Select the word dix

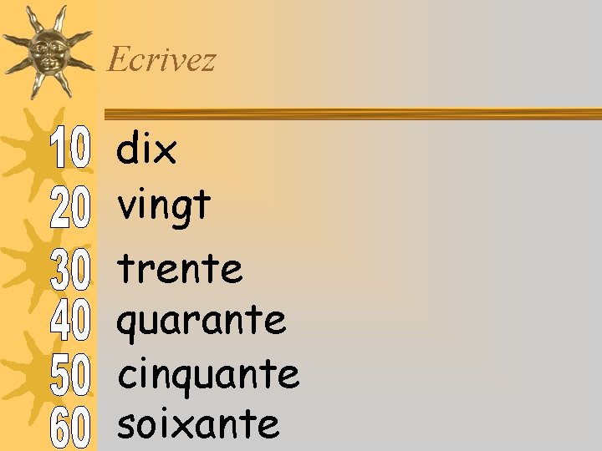(146, 148)
